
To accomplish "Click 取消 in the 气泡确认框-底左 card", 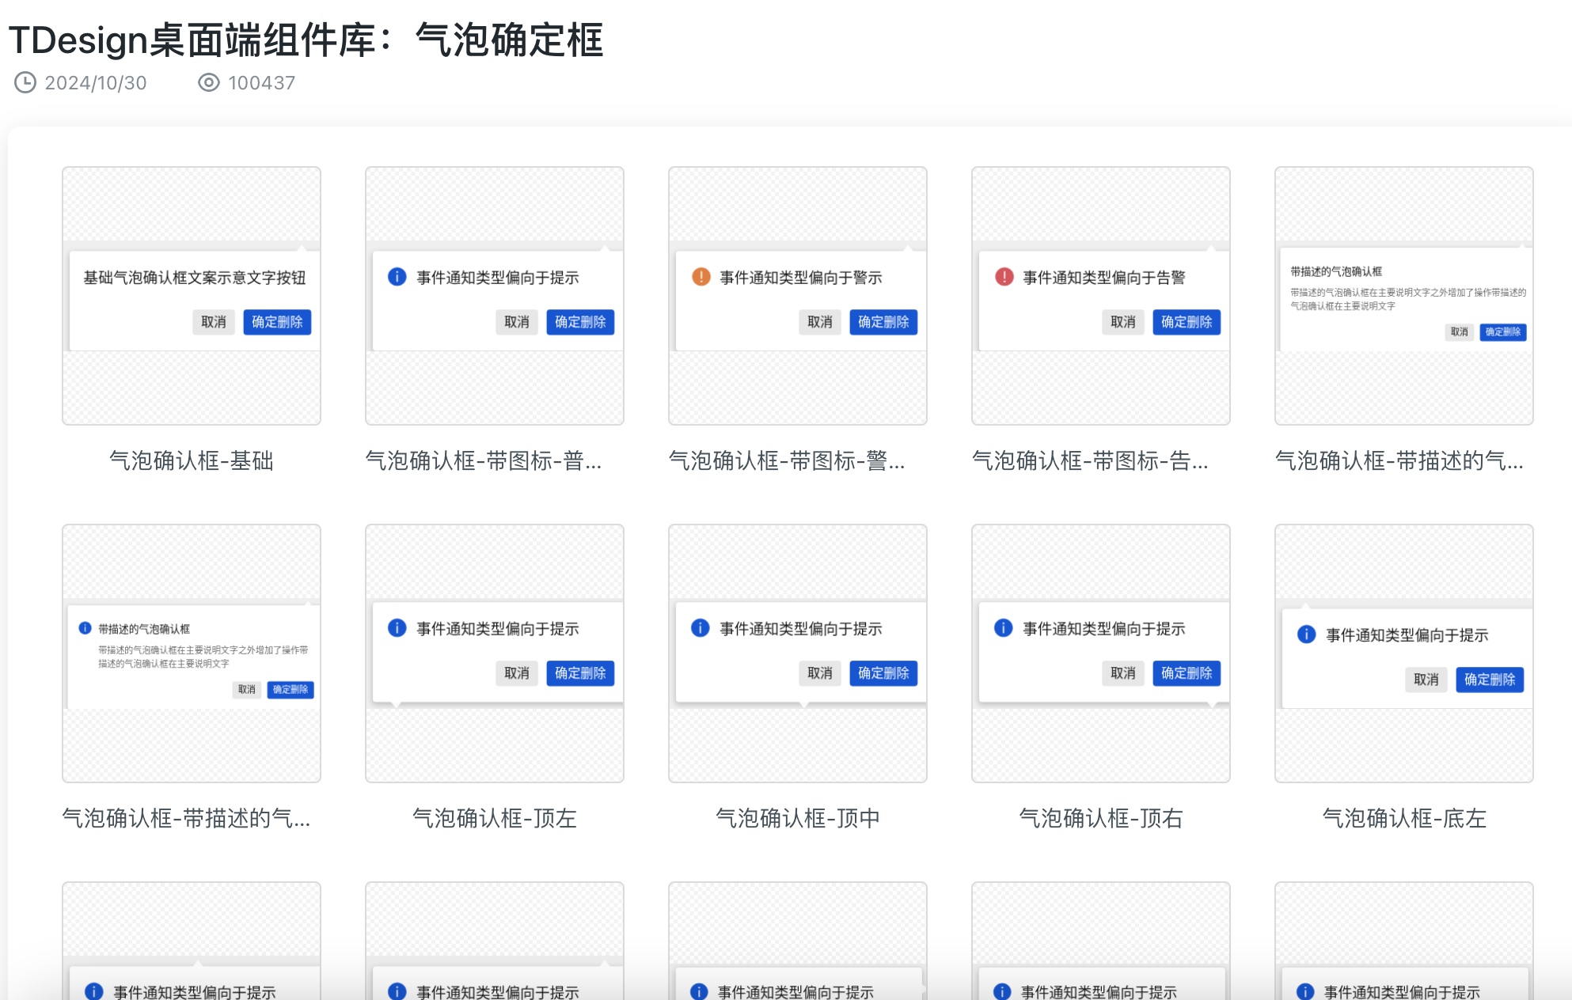I will 1426,680.
